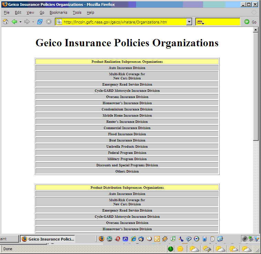Image resolution: width=261 pixels, height=254 pixels.
Task: Click the green Go button
Action: (x=250, y=22)
